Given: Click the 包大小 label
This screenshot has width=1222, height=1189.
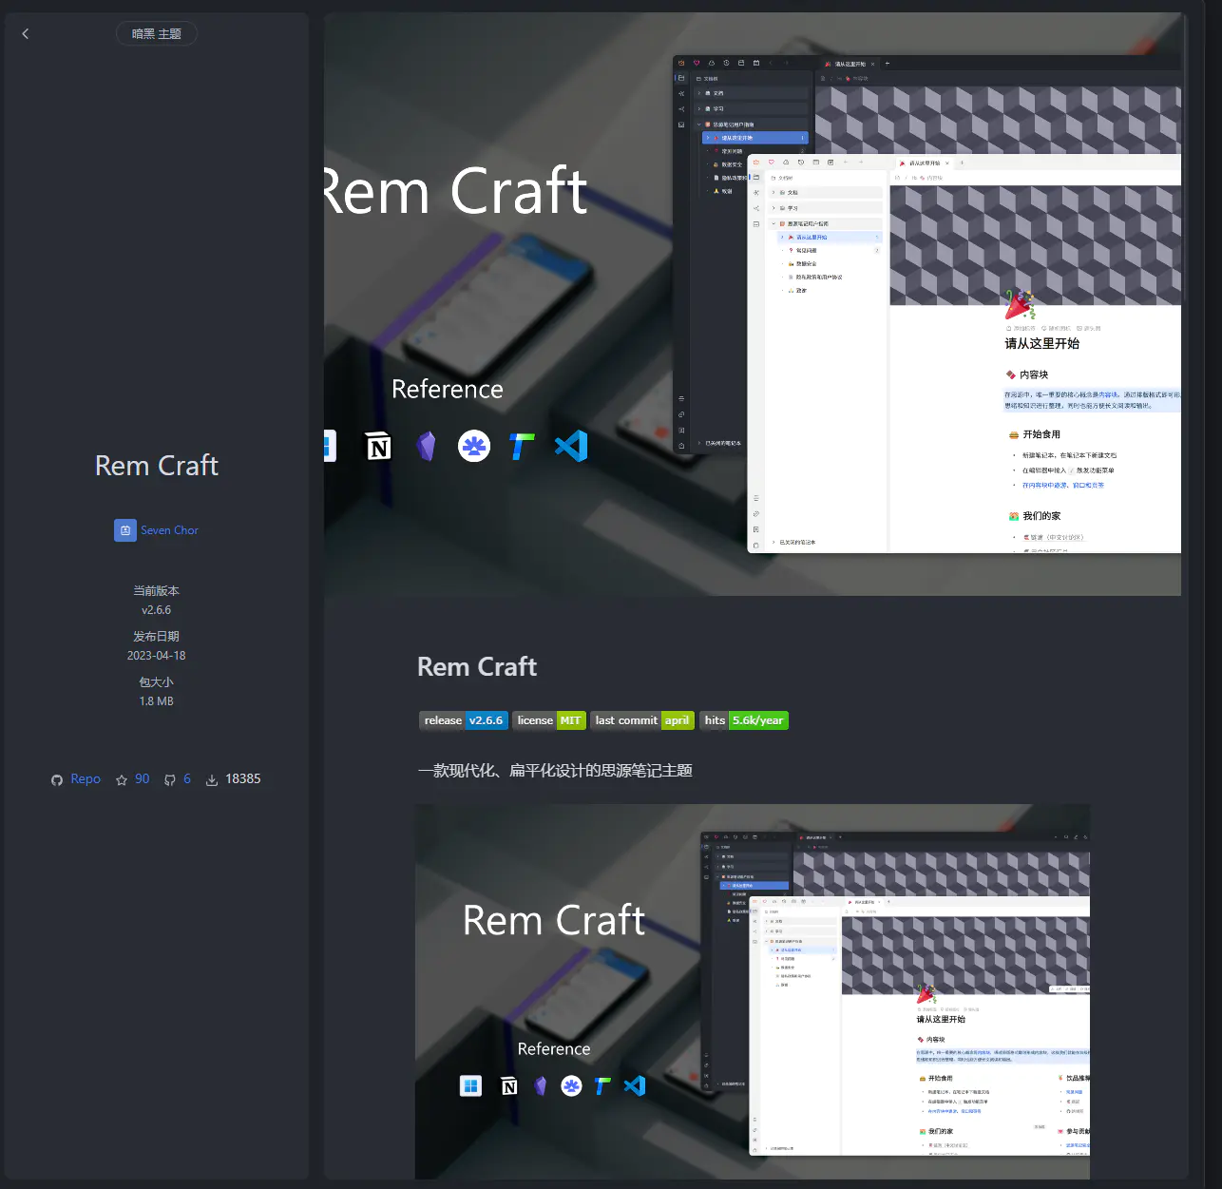Looking at the screenshot, I should pos(157,682).
